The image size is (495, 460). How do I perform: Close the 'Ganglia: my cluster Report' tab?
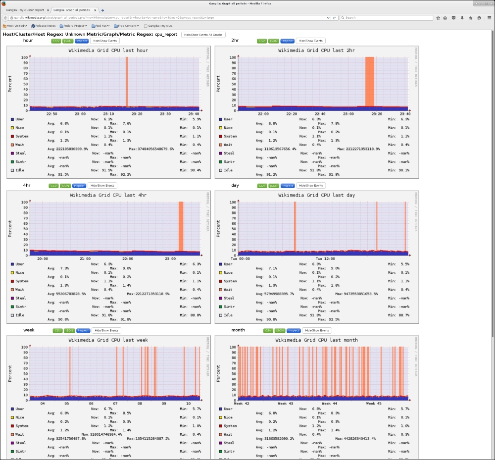pos(48,10)
